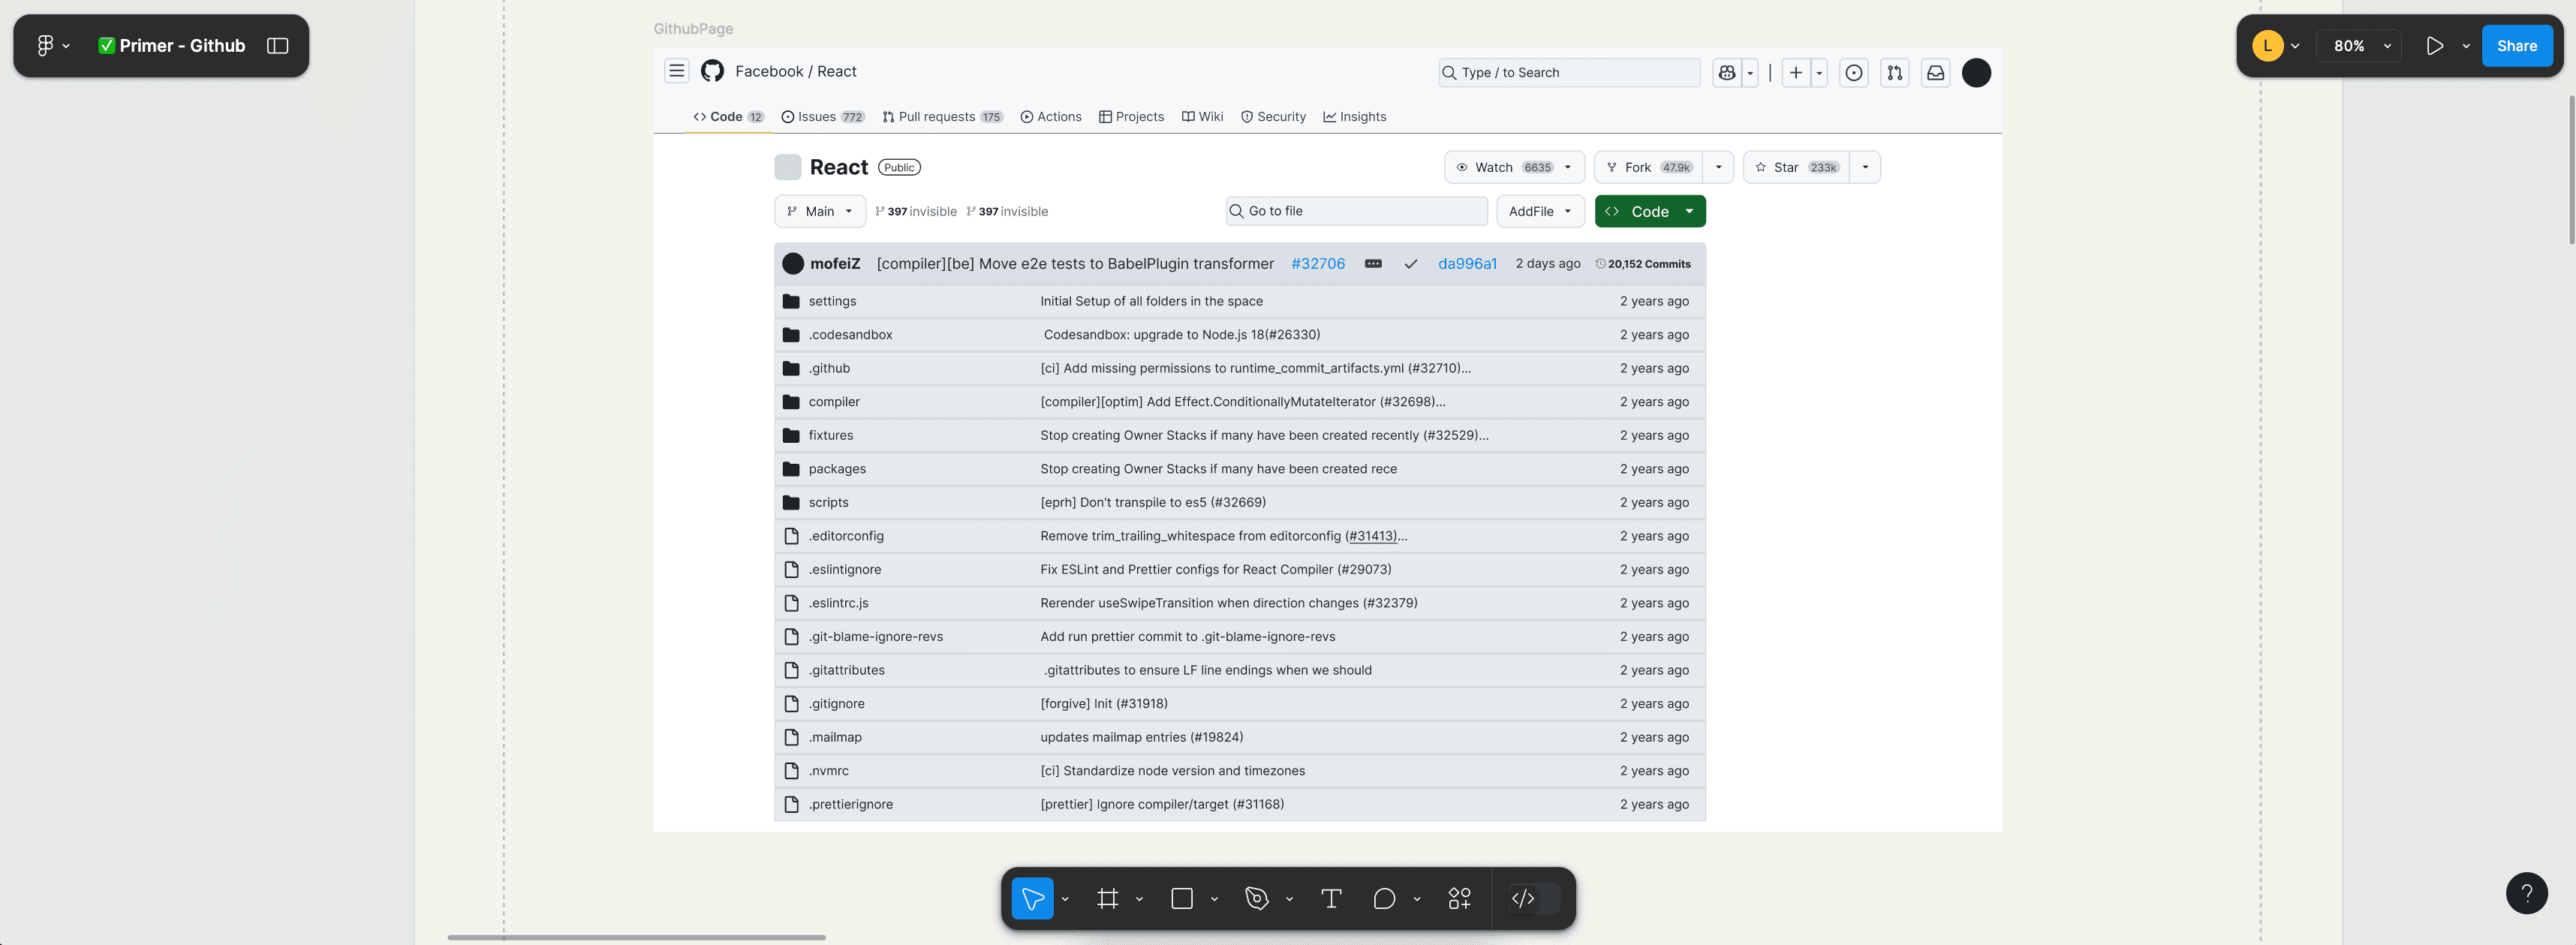Open the Copilot dropdown arrow

pos(1749,72)
